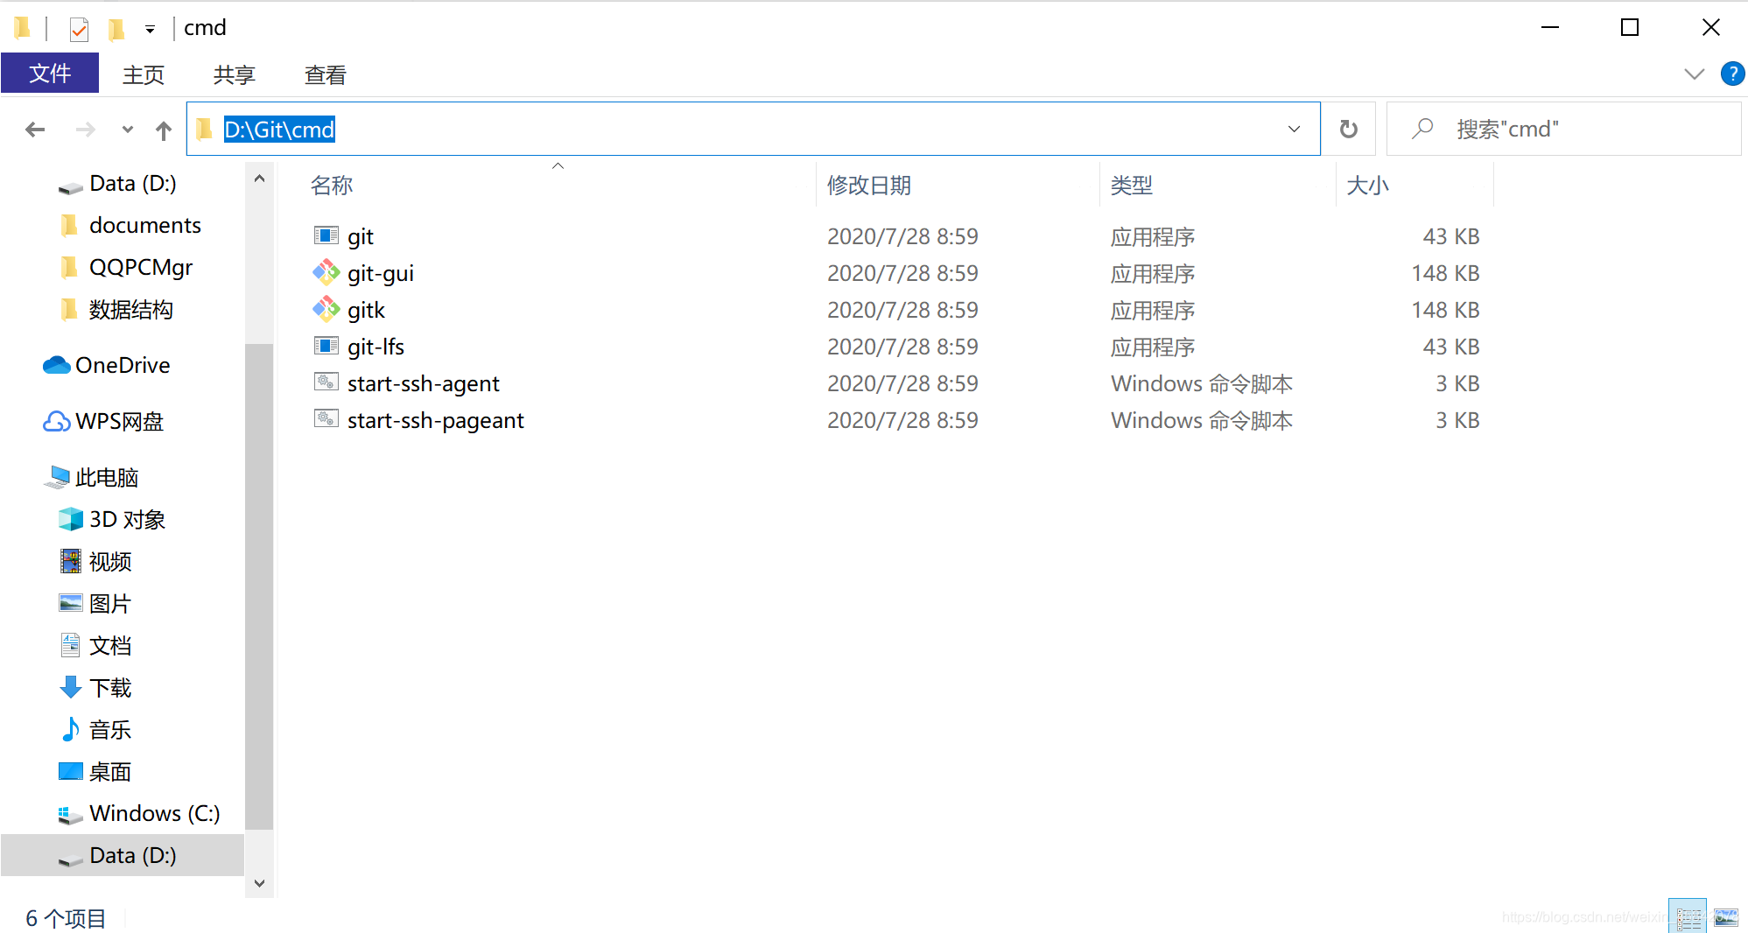Switch to details view layout icon
This screenshot has height=933, width=1748.
1688,916
